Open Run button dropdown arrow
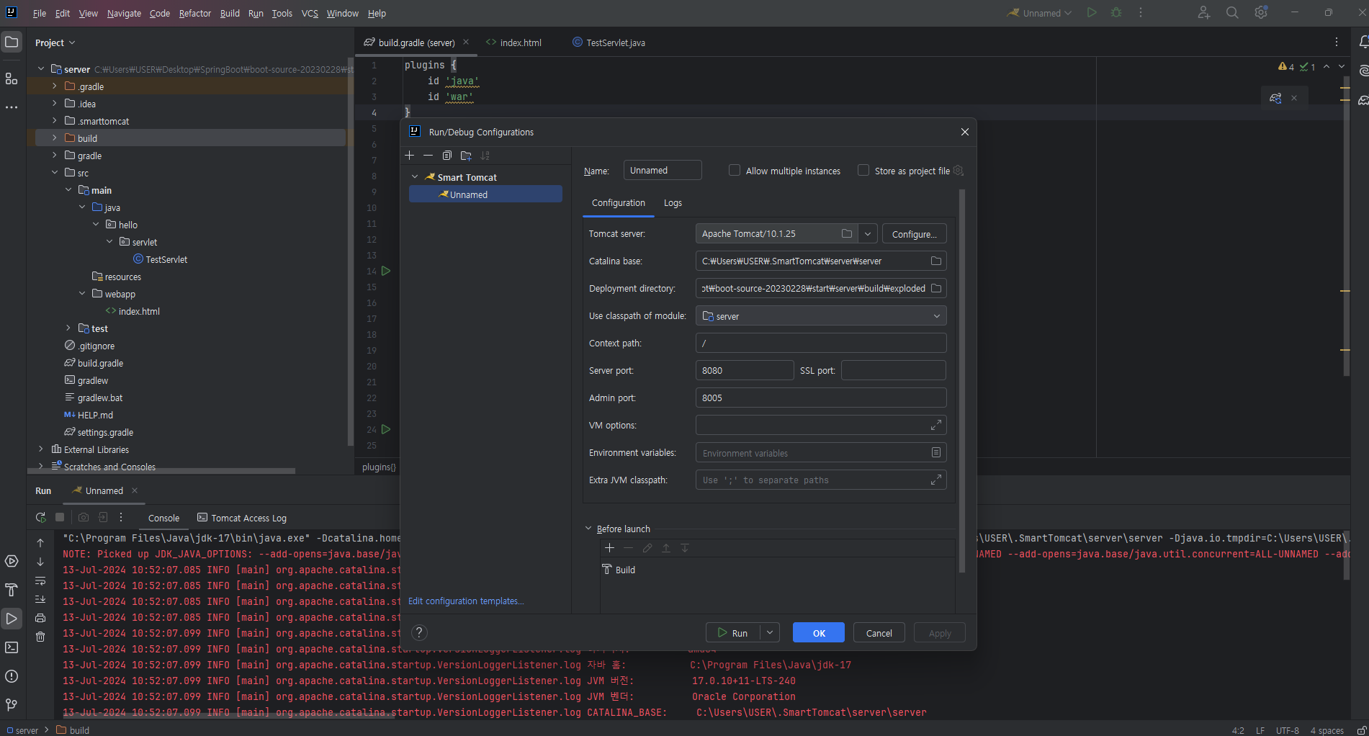Screen dimensions: 1369x736 pyautogui.click(x=770, y=632)
